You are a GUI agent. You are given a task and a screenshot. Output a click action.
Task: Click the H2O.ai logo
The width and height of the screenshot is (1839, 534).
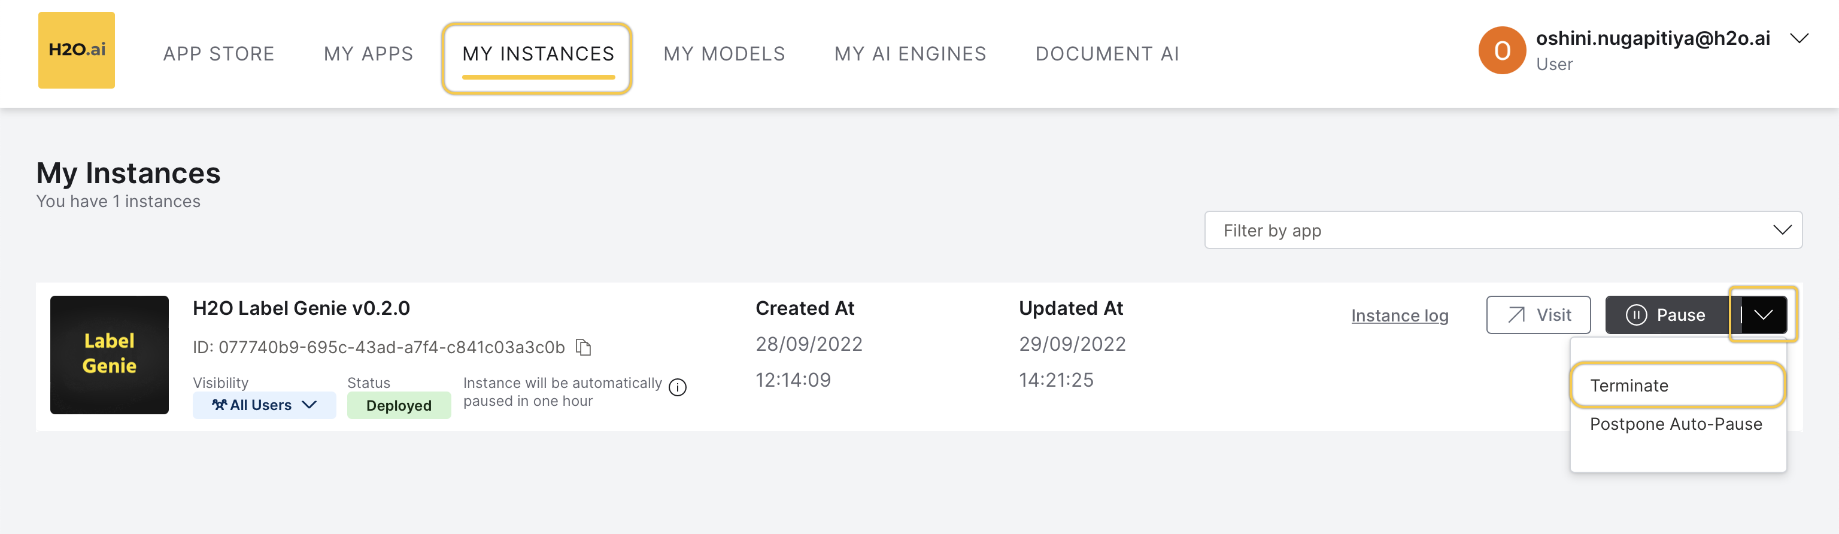coord(77,50)
